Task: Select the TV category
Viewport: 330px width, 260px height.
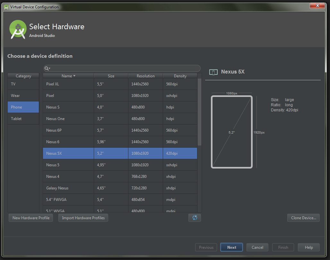Action: [x=23, y=84]
